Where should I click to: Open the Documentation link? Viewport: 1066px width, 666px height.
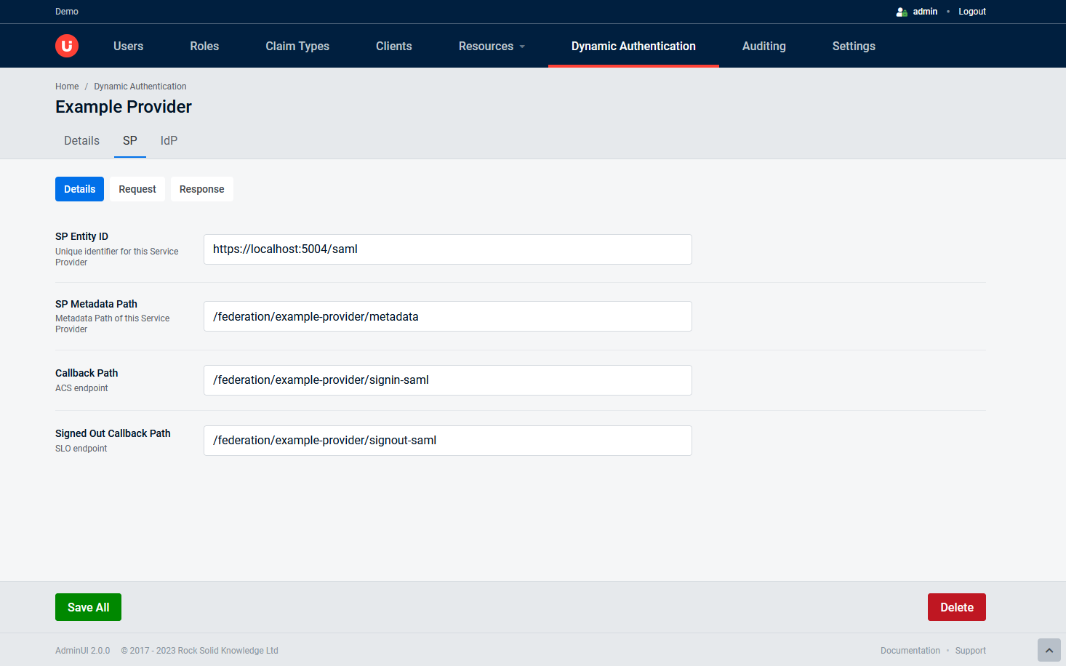[910, 650]
